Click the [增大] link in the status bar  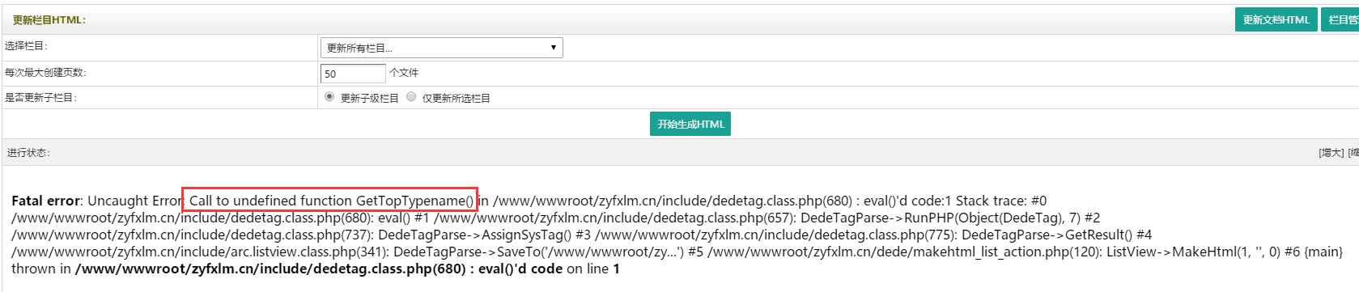1331,153
